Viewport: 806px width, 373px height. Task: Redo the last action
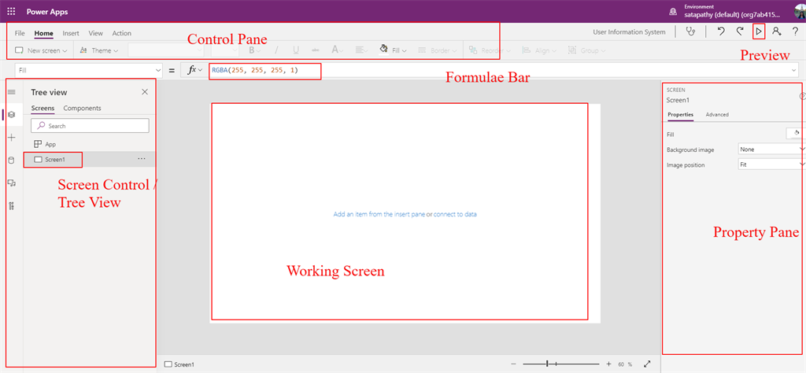[x=740, y=31]
